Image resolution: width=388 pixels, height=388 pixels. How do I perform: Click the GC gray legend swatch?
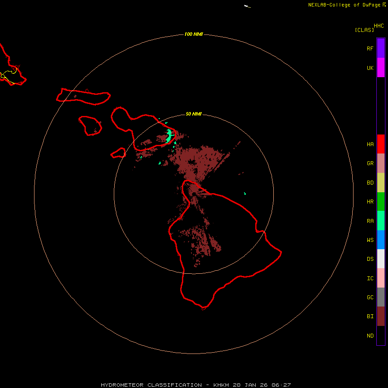[x=381, y=297]
